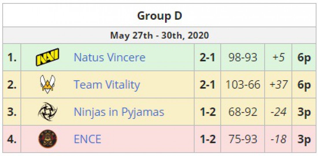The width and height of the screenshot is (318, 156).
Task: Click the Ninjas in Pyjamas shuriken logo
Action: [47, 111]
